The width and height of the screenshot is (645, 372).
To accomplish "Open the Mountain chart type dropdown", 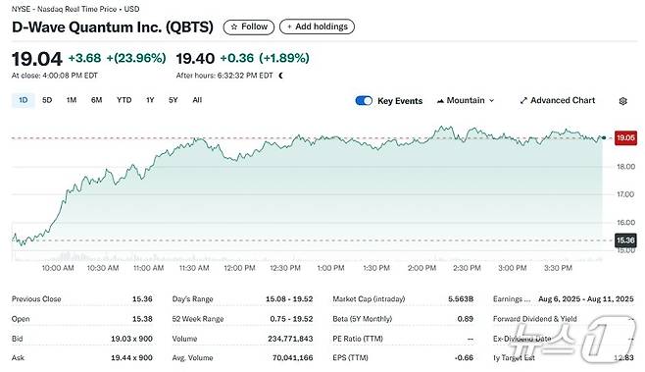I will tap(466, 100).
